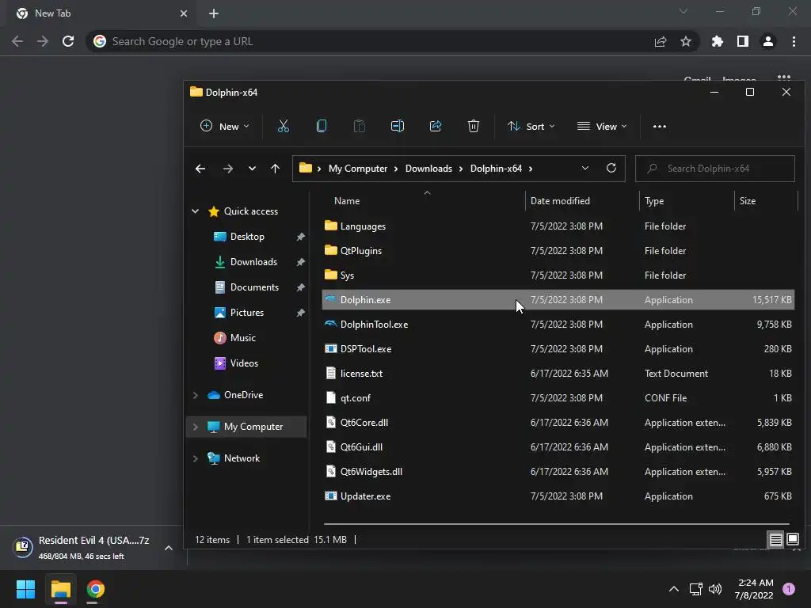Viewport: 811px width, 608px height.
Task: Switch to details view layout icon
Action: coord(776,540)
